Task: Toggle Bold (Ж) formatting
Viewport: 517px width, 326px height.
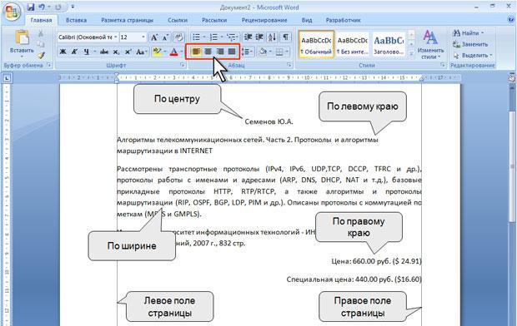Action: coord(63,52)
